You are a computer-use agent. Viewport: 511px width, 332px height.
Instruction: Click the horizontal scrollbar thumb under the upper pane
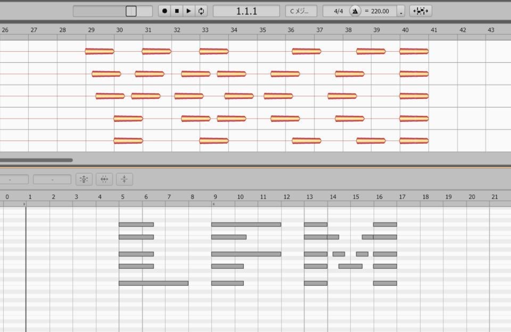click(36, 160)
